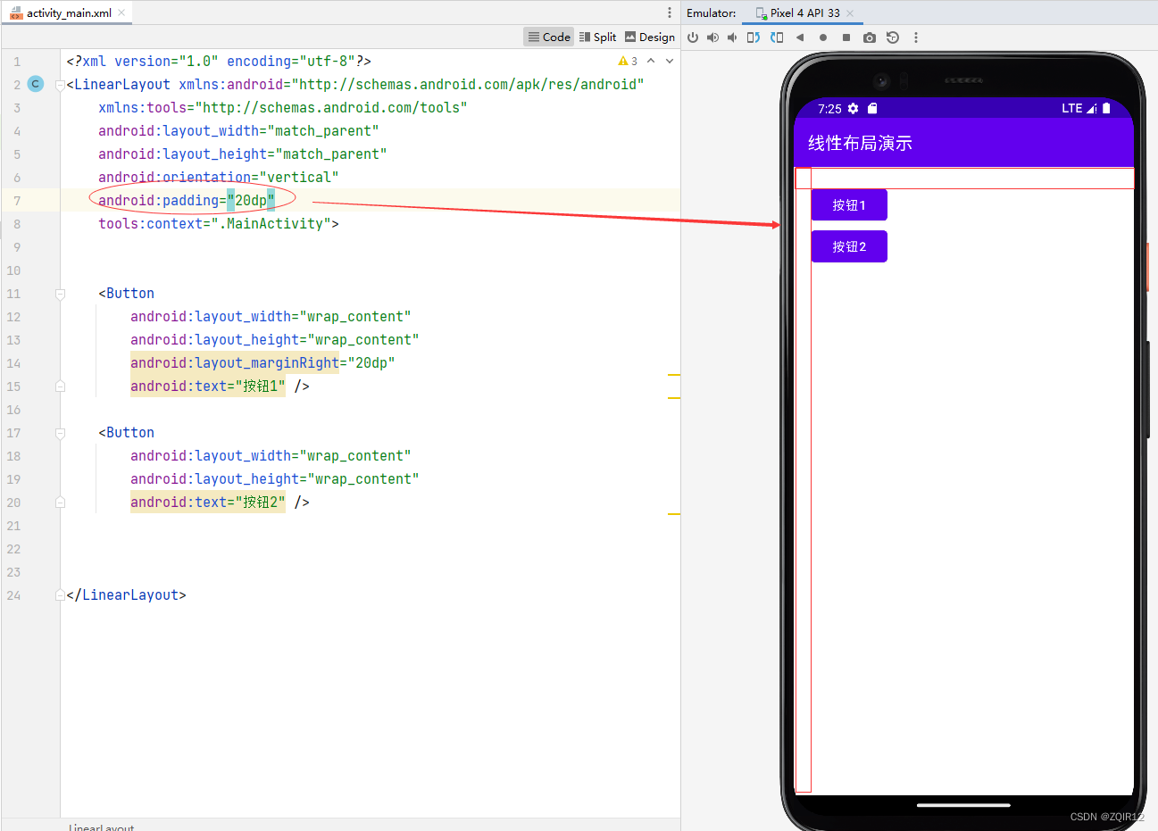
Task: Click android:text="按钮2" on line 20
Action: 208,502
